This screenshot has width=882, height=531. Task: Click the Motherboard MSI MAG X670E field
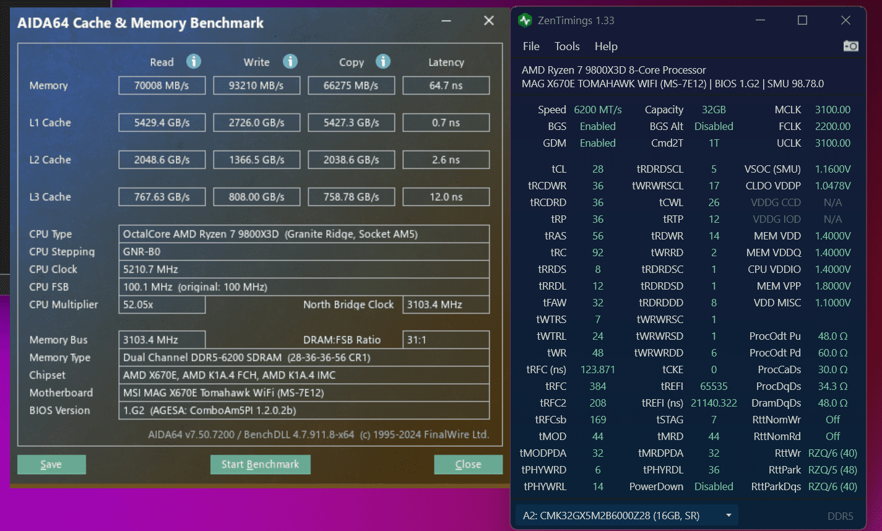(x=304, y=393)
